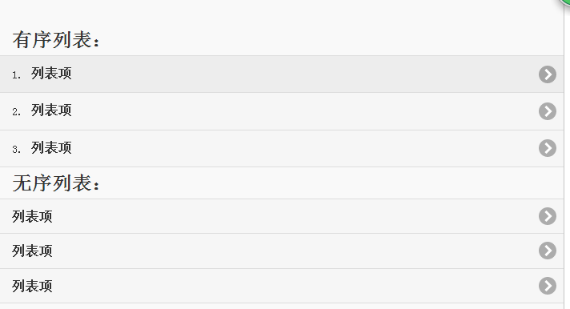Click the number marker "2."
The image size is (570, 309).
pyautogui.click(x=16, y=112)
